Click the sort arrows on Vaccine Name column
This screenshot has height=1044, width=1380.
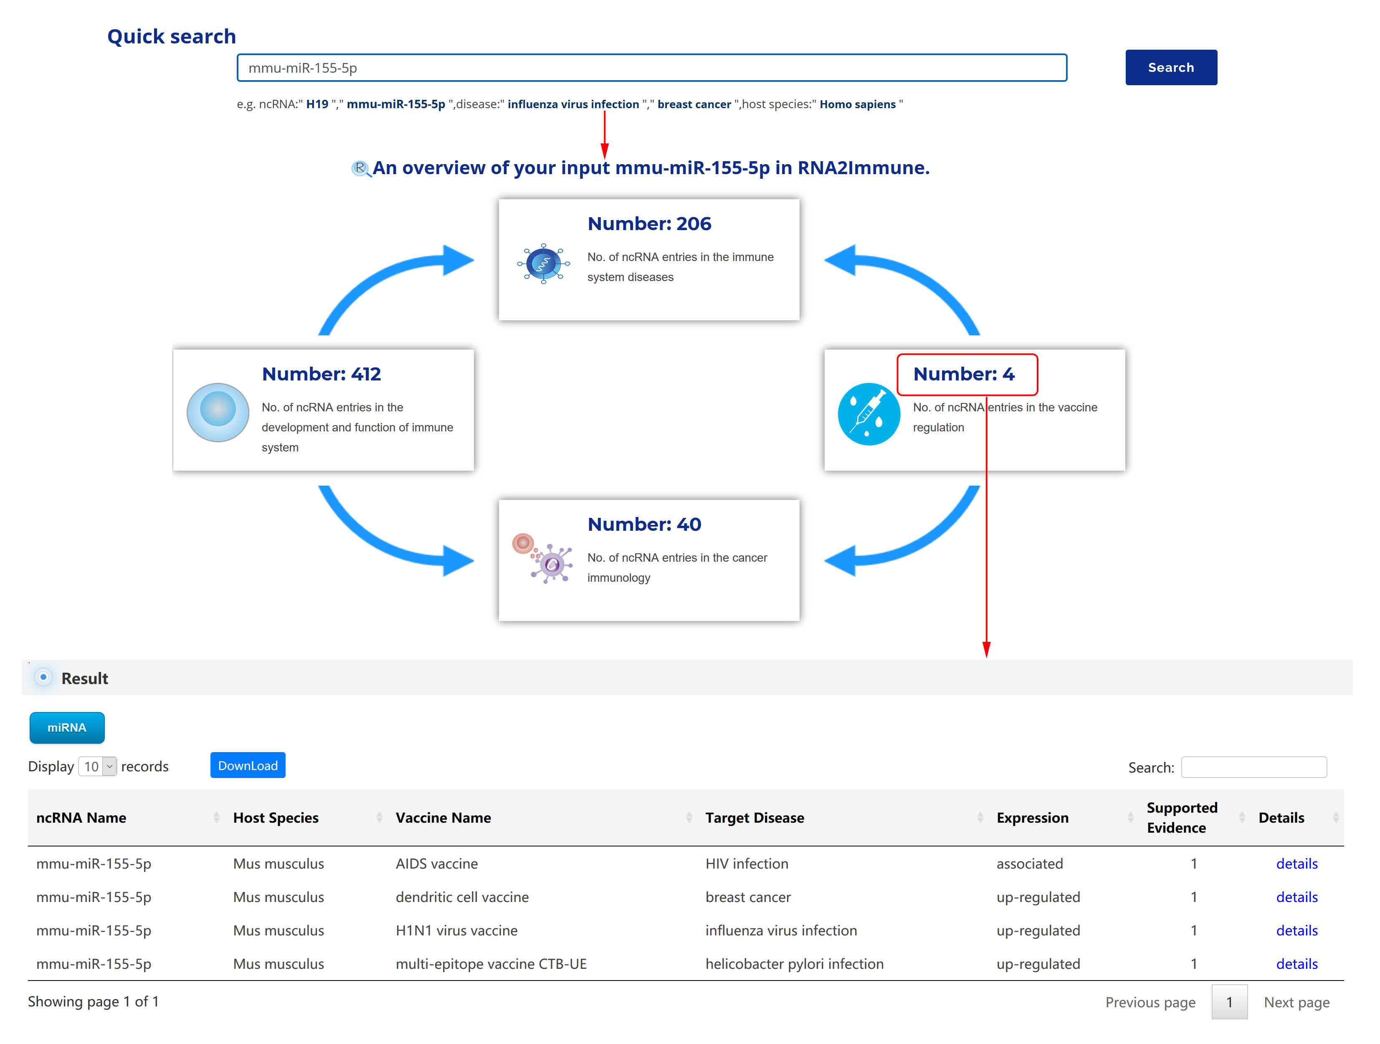click(x=689, y=817)
